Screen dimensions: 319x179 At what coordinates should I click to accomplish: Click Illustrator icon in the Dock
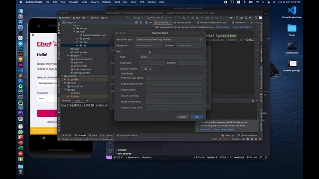coord(20,54)
